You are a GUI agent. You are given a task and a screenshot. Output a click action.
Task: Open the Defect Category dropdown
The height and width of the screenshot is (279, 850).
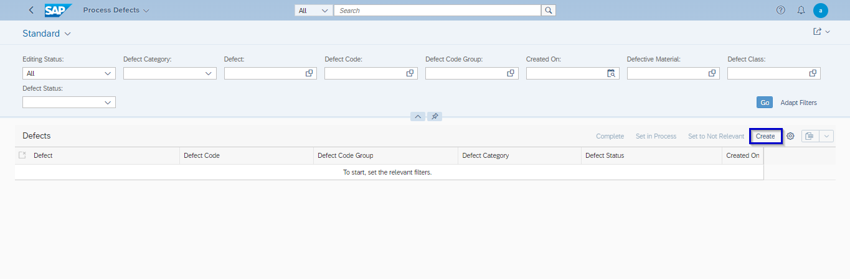point(209,73)
